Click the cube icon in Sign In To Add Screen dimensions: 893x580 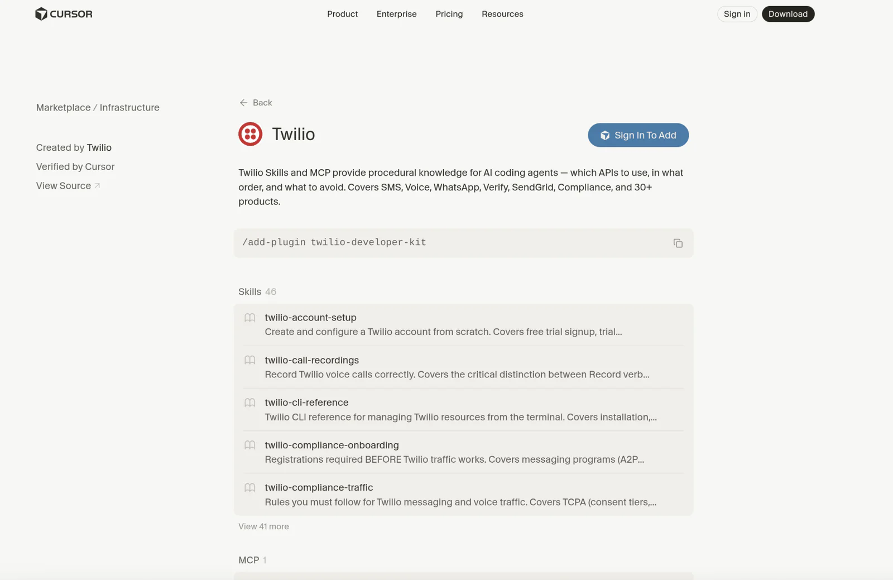(605, 135)
